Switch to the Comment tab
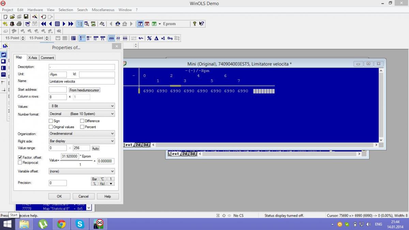The height and width of the screenshot is (230, 409). (47, 58)
